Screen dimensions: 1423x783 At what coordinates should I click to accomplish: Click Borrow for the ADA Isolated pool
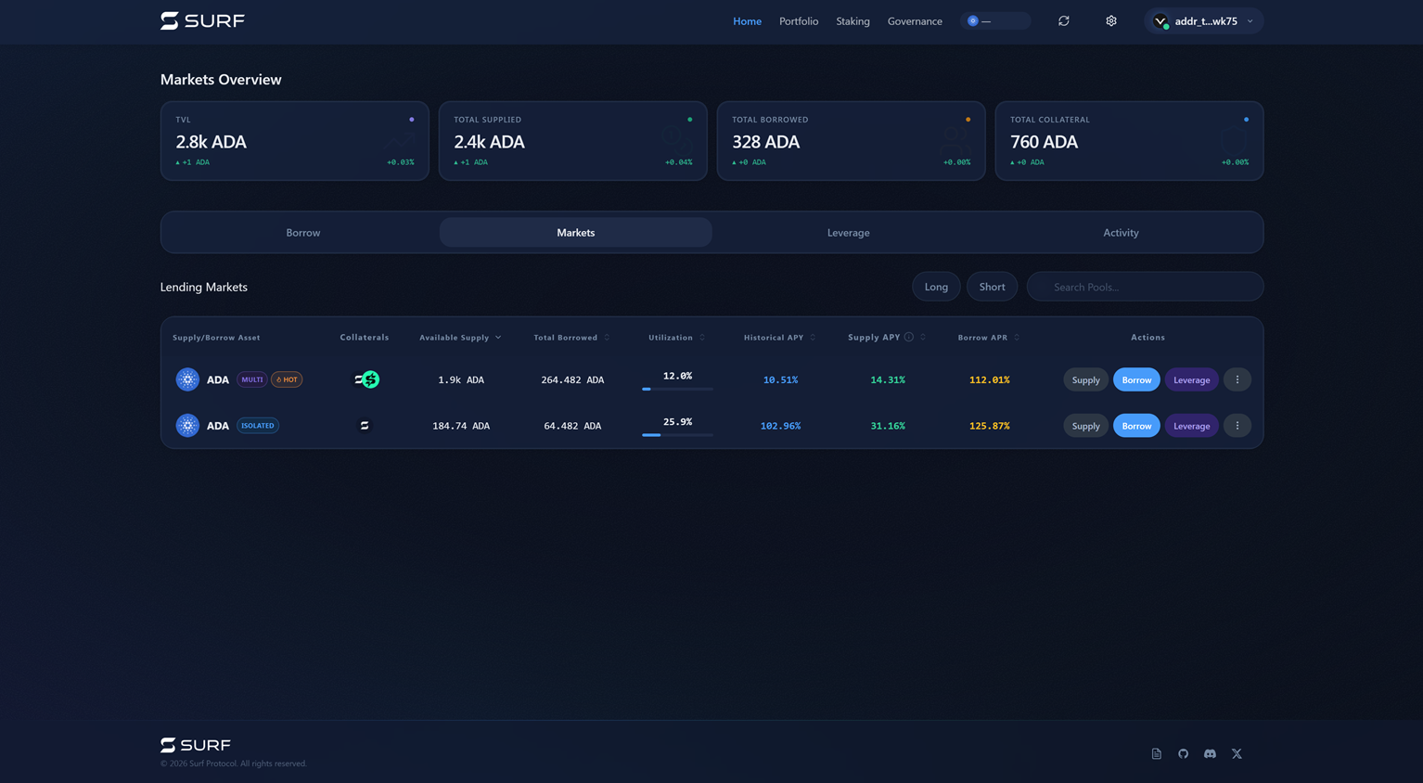coord(1135,426)
